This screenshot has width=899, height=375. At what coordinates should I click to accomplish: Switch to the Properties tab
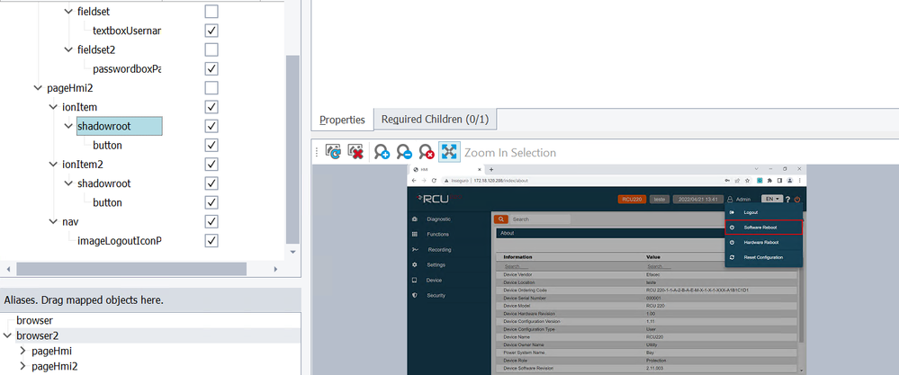click(x=342, y=120)
